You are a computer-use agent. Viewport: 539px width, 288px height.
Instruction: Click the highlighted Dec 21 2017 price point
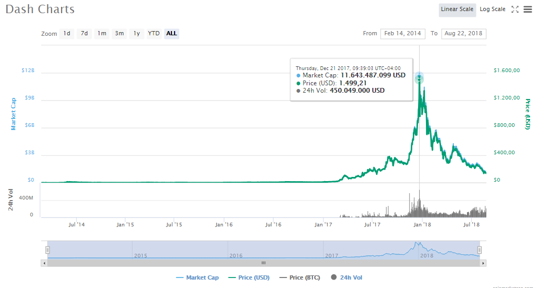click(419, 80)
